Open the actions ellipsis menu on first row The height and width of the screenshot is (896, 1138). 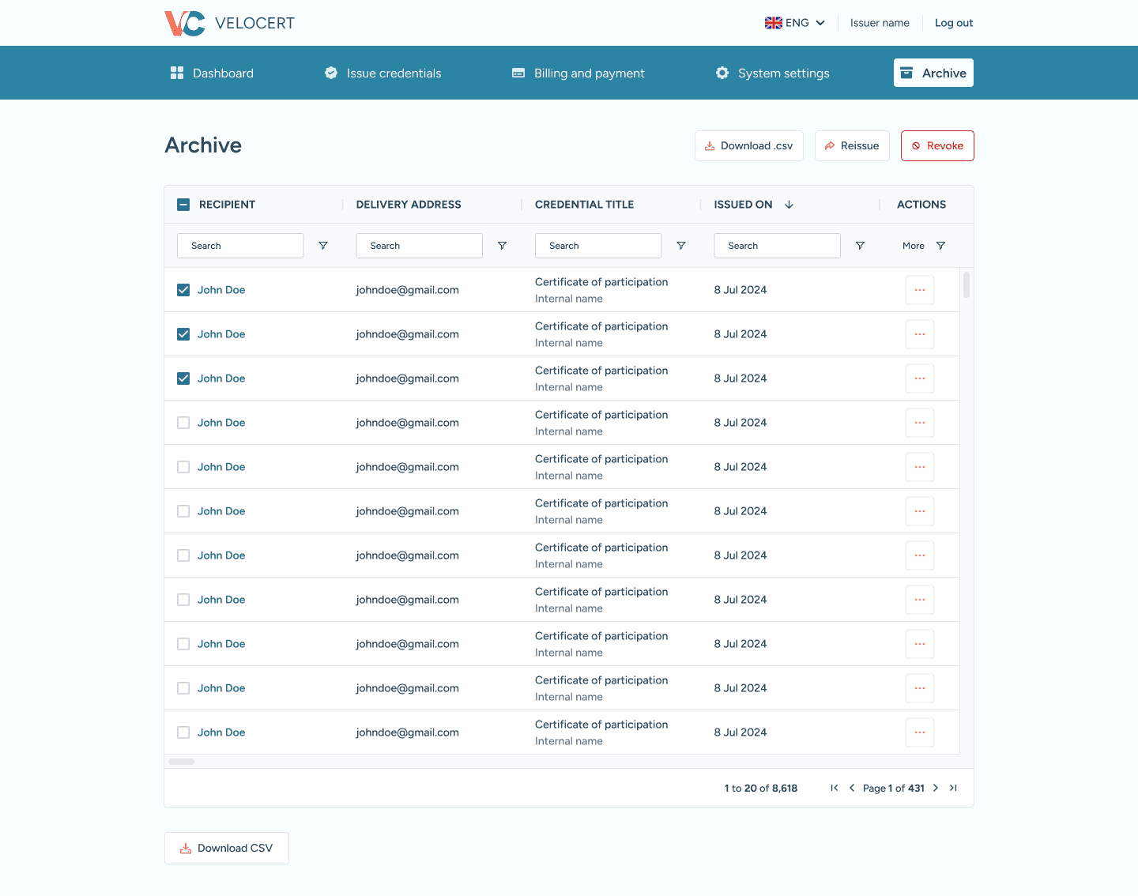pyautogui.click(x=919, y=290)
